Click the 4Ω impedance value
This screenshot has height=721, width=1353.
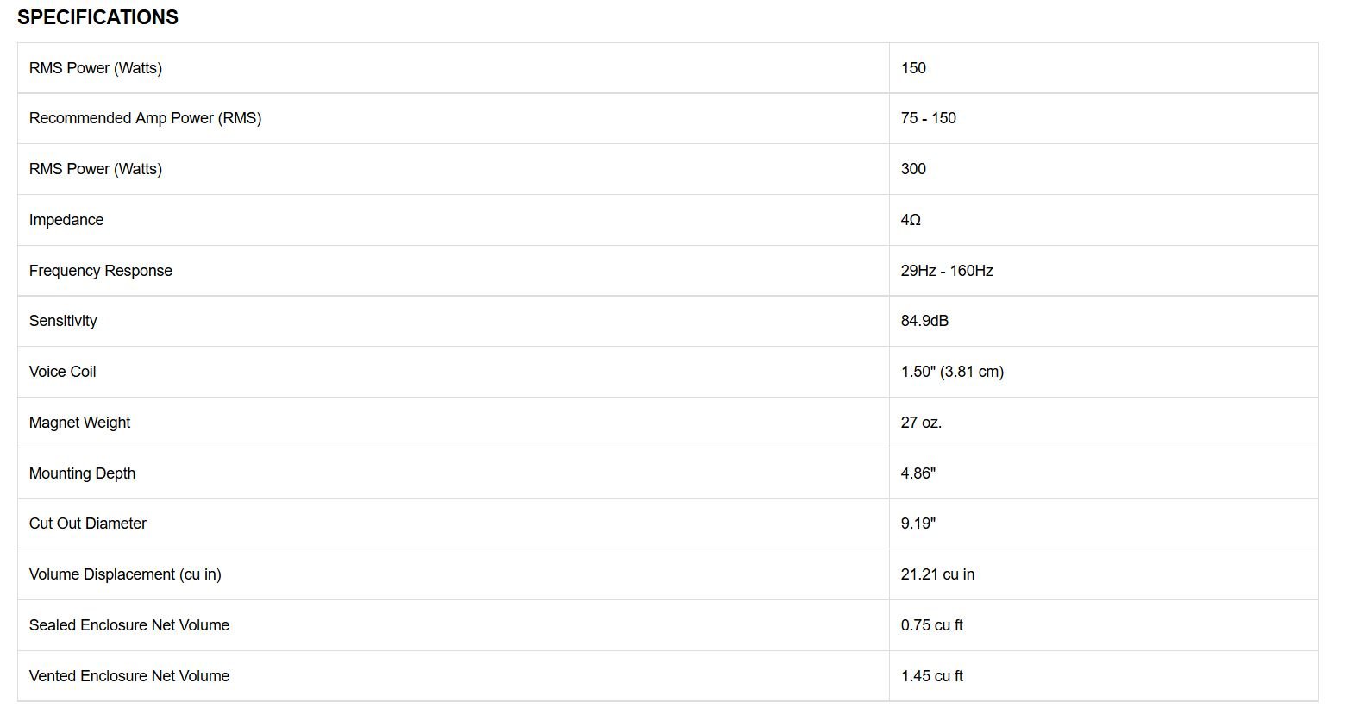(x=911, y=220)
